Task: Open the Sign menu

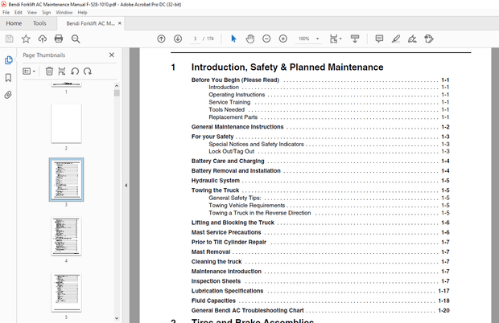Action: (x=46, y=12)
